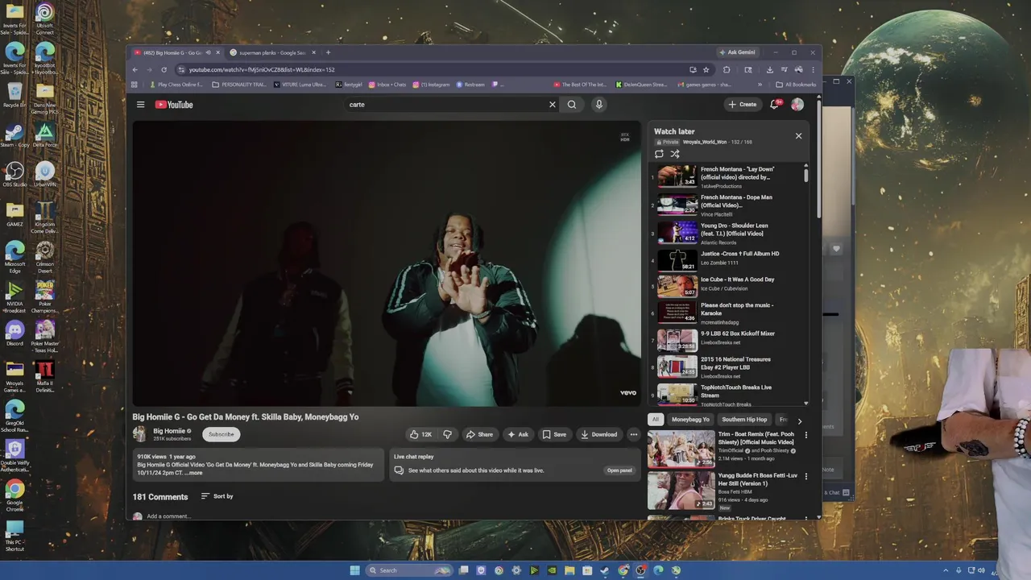Screen dimensions: 1031x580
Task: Select the Moneybagg Yo filter chip
Action: [x=690, y=420]
